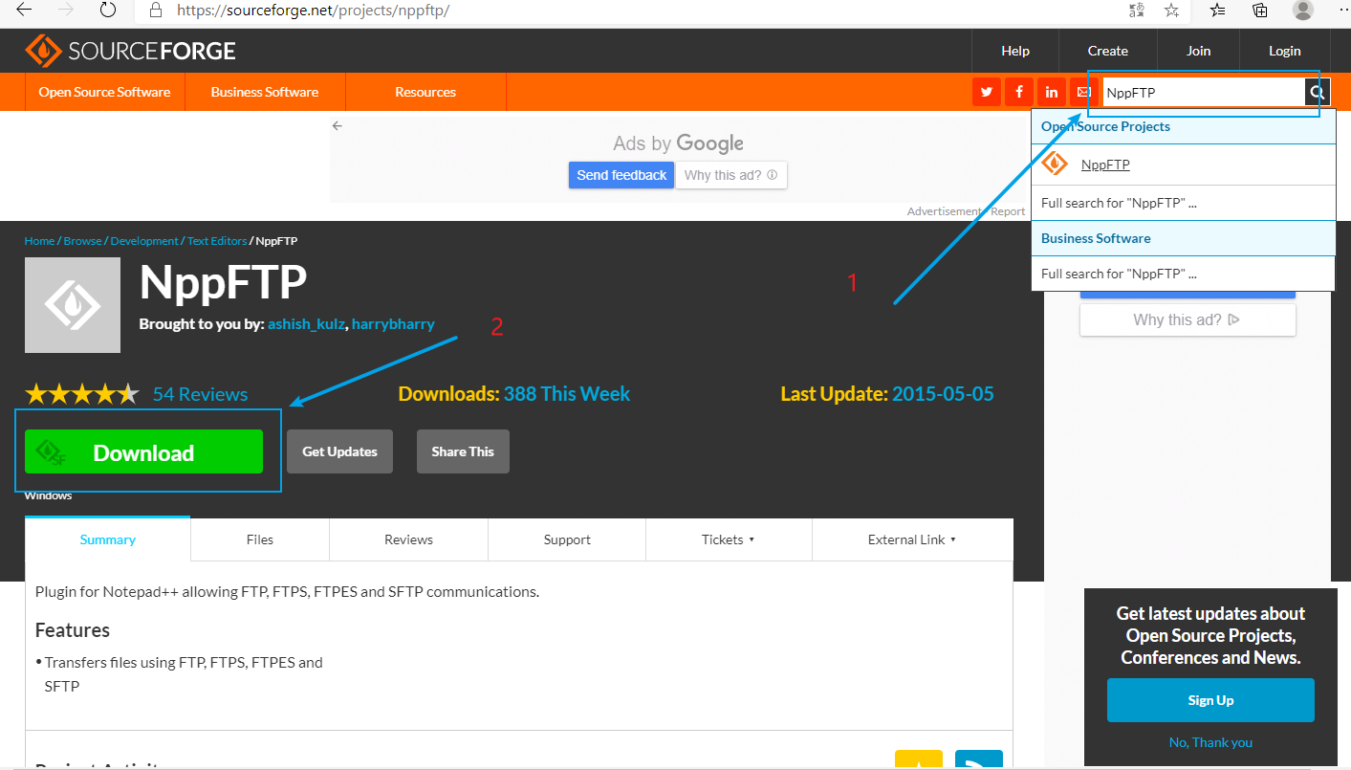This screenshot has width=1351, height=770.
Task: Open the LinkedIn share icon
Action: point(1052,92)
